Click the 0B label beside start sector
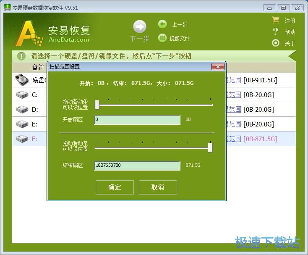The width and height of the screenshot is (308, 255). 188,119
